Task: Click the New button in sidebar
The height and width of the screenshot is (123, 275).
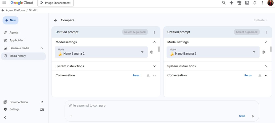Action: point(10,20)
